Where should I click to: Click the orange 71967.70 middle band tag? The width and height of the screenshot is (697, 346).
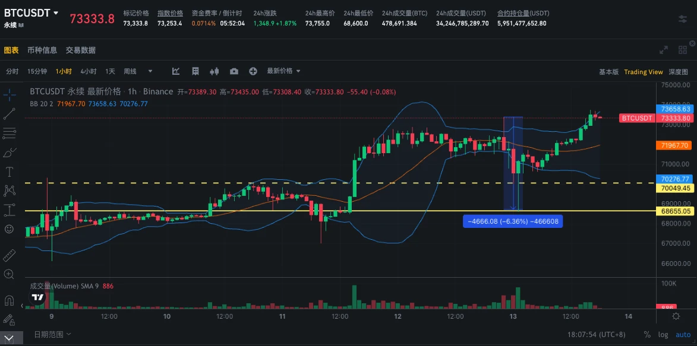click(x=675, y=145)
